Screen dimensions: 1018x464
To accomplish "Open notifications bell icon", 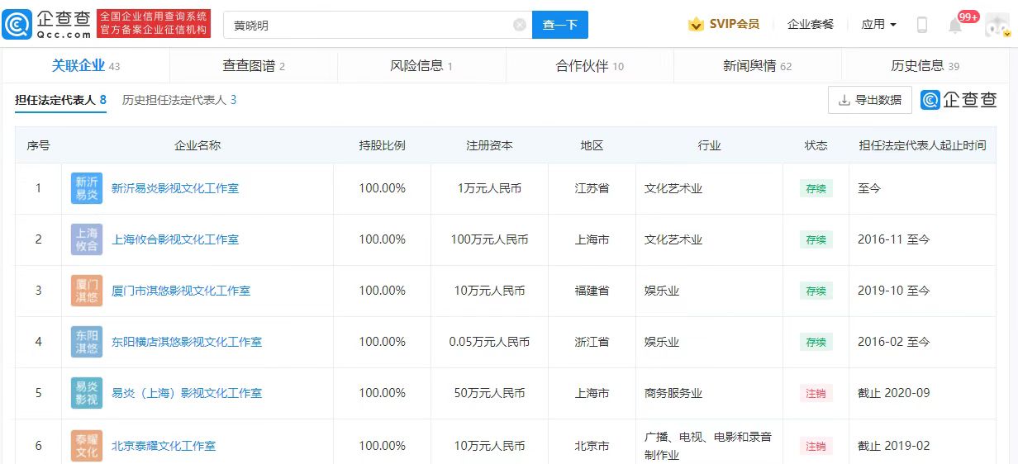I will point(955,26).
